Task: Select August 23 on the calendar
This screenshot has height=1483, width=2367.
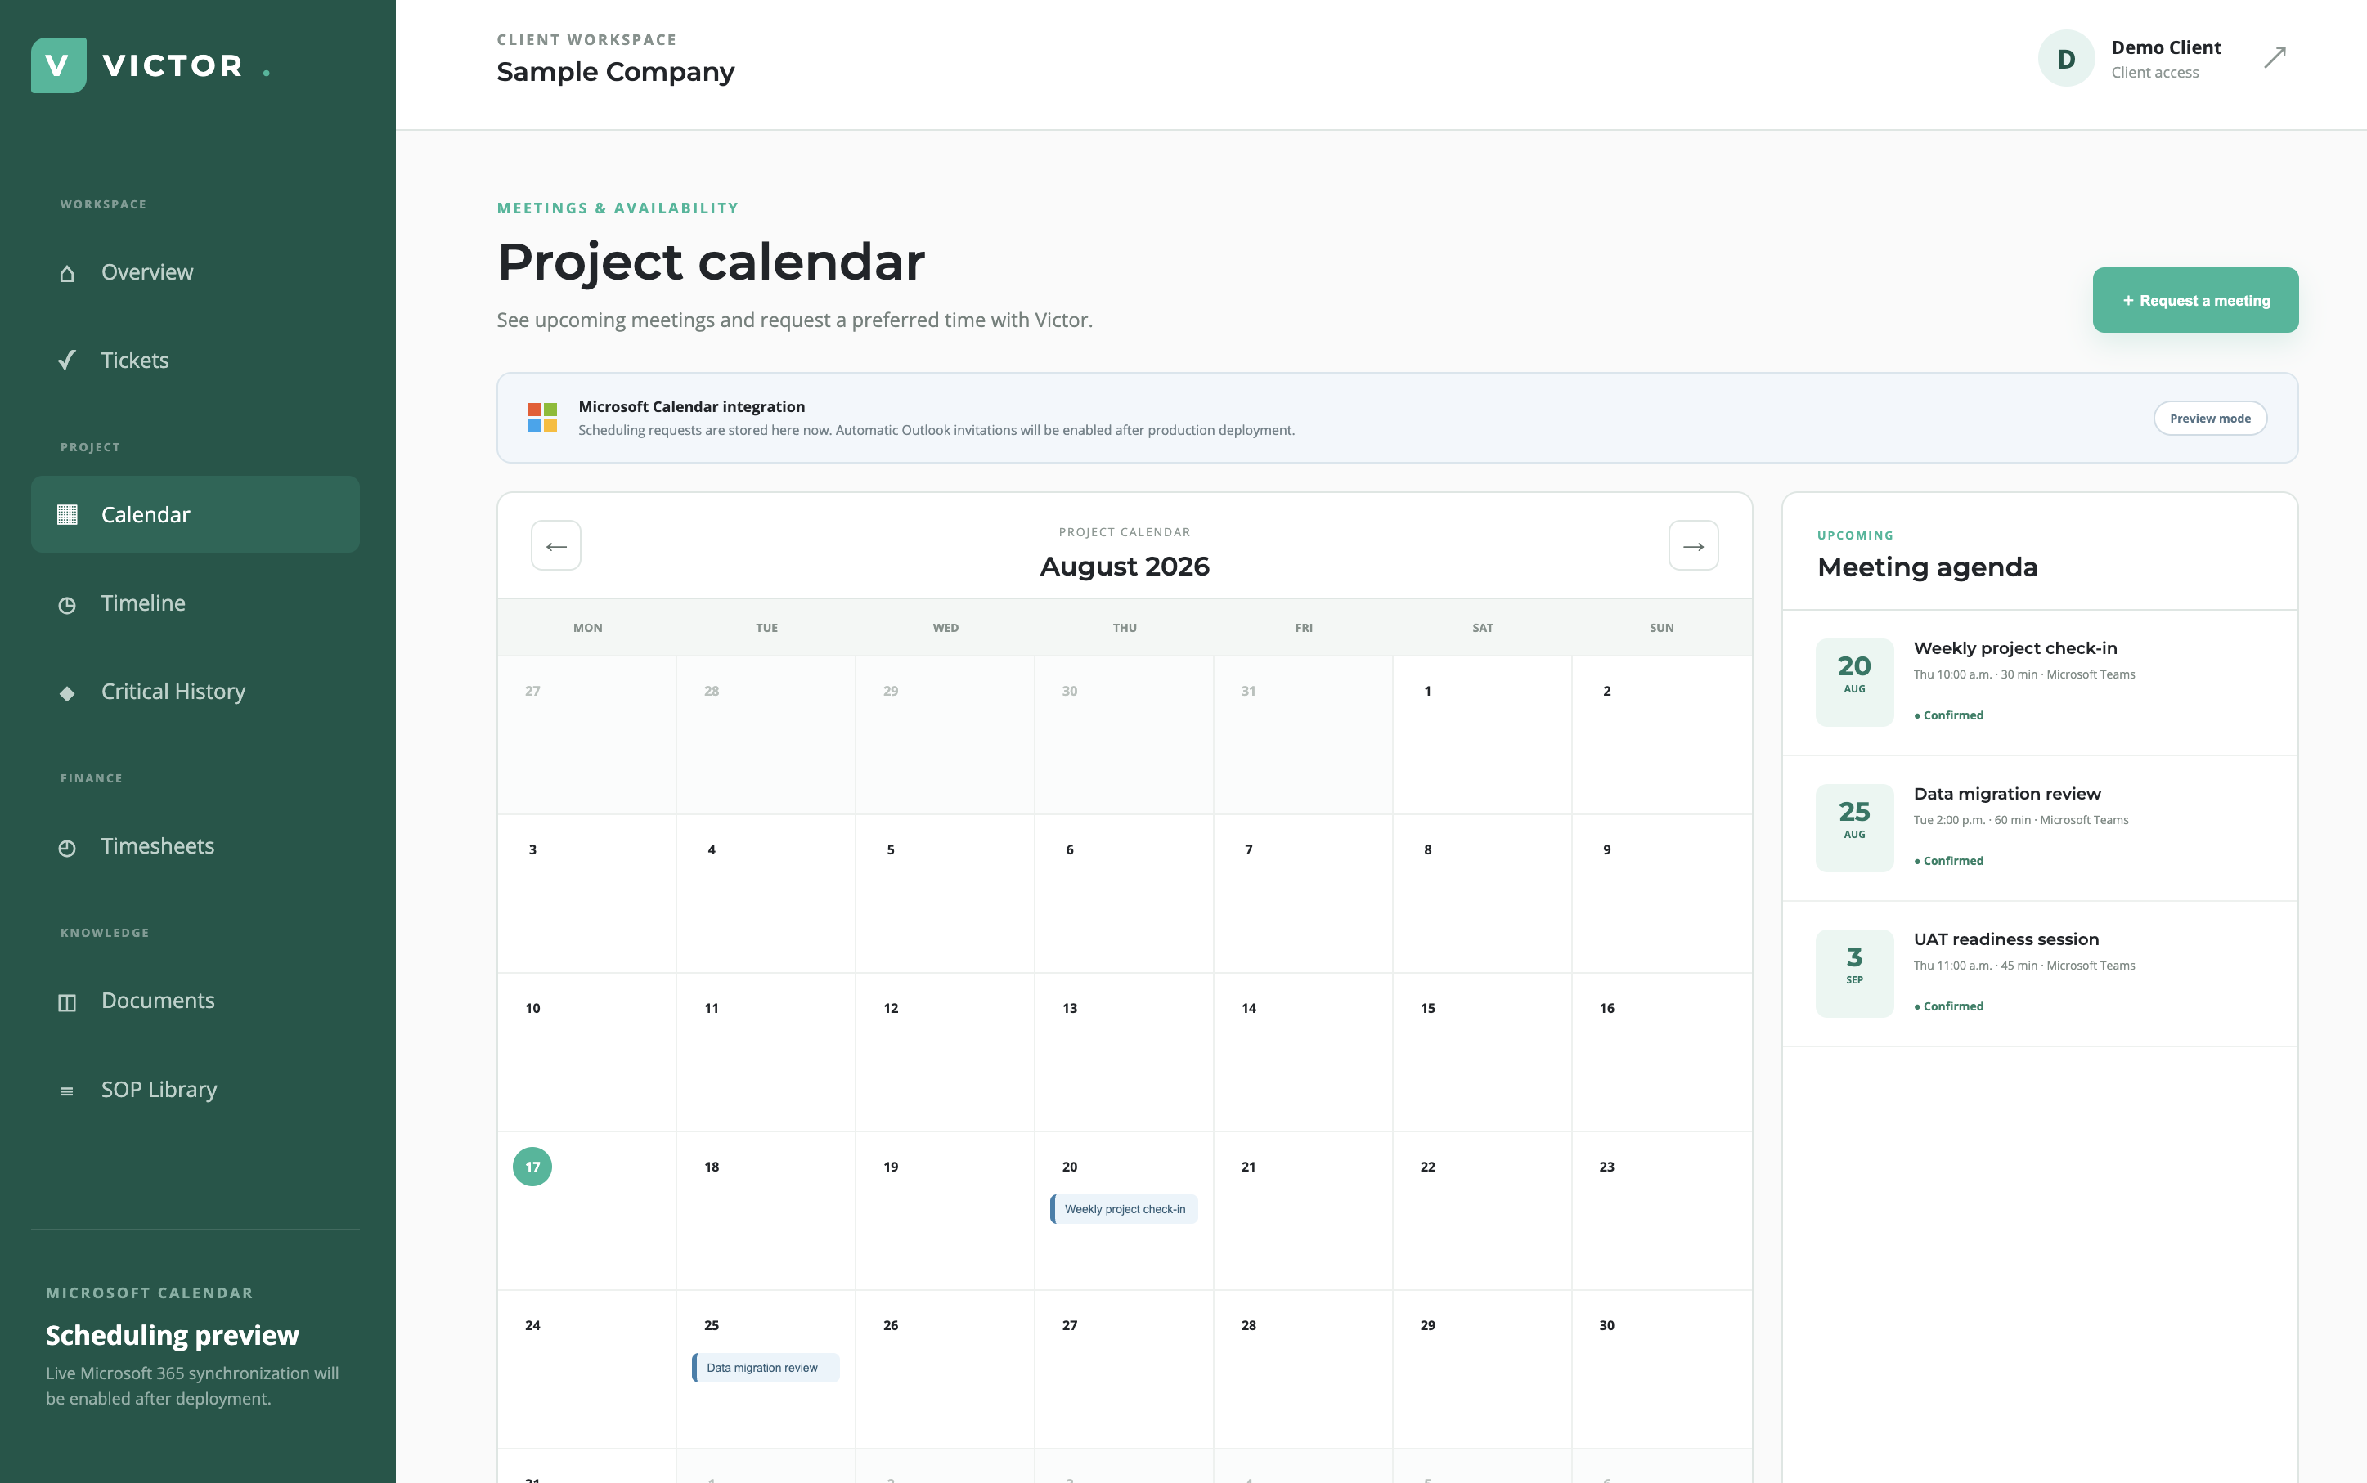Action: click(1661, 1212)
